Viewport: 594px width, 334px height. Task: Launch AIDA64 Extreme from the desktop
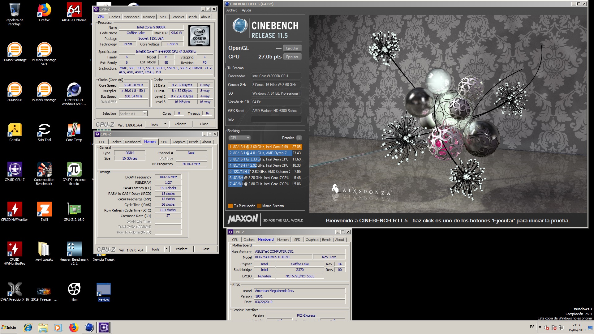tap(74, 12)
